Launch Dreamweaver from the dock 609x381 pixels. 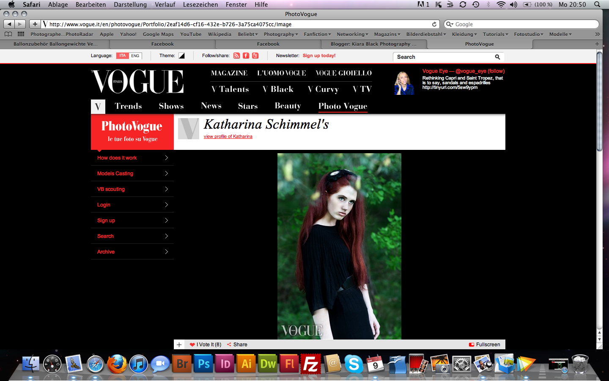point(268,364)
